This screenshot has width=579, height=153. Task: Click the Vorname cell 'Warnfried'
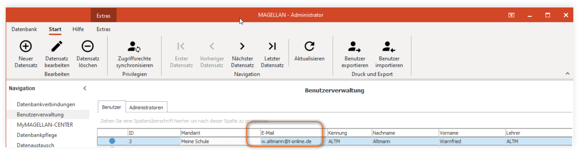click(472, 141)
